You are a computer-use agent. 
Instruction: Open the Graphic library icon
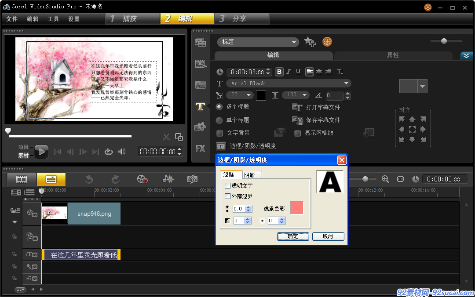200,127
